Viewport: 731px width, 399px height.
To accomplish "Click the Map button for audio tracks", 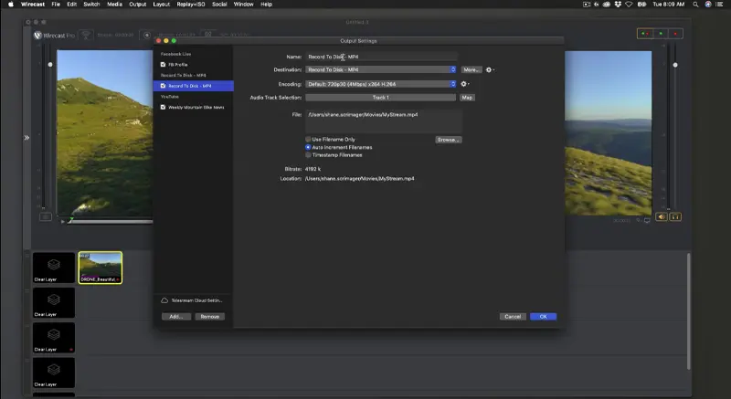I will pos(467,98).
